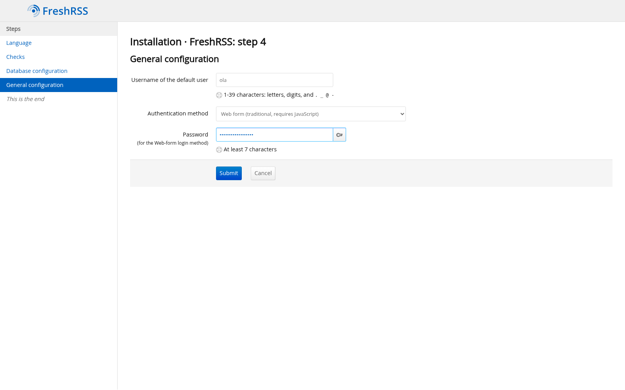Click the FreshRSS title text link
625x390 pixels.
(x=65, y=11)
